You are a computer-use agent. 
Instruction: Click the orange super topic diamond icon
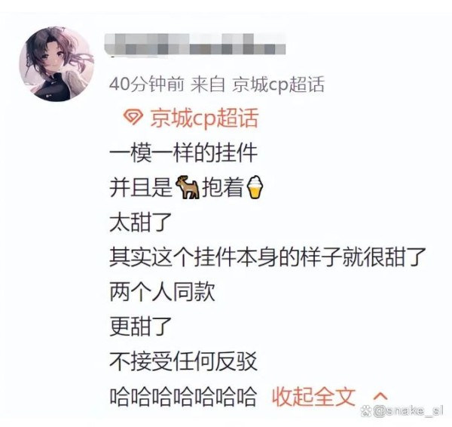(x=133, y=117)
